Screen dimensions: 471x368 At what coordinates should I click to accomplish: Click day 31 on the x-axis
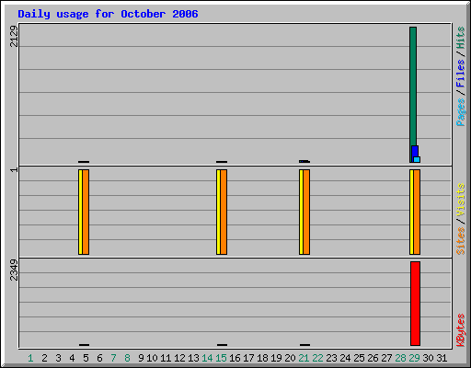tap(442, 358)
